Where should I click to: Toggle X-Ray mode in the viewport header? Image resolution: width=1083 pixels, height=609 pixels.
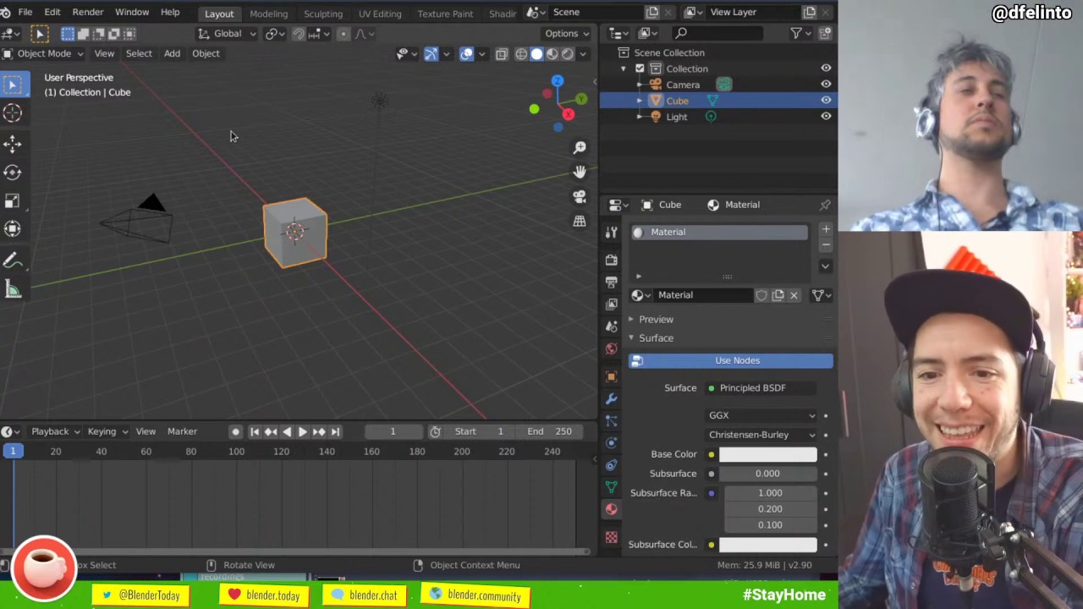pos(502,54)
